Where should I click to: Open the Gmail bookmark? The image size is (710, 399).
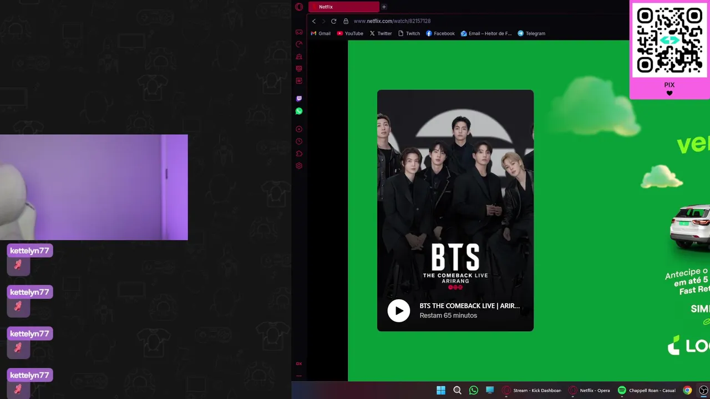pyautogui.click(x=321, y=33)
